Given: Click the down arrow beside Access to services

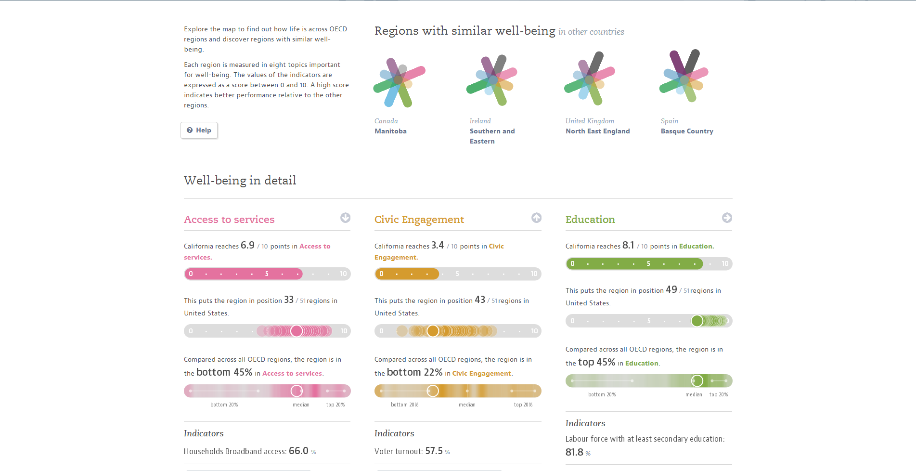Looking at the screenshot, I should coord(345,218).
